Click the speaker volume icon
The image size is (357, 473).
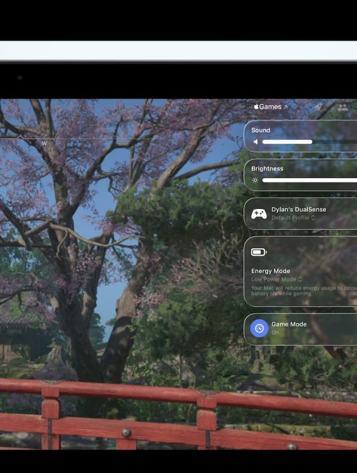click(256, 142)
